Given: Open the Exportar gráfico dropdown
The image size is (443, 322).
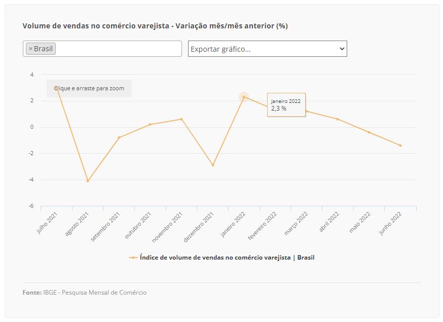Looking at the screenshot, I should (267, 49).
